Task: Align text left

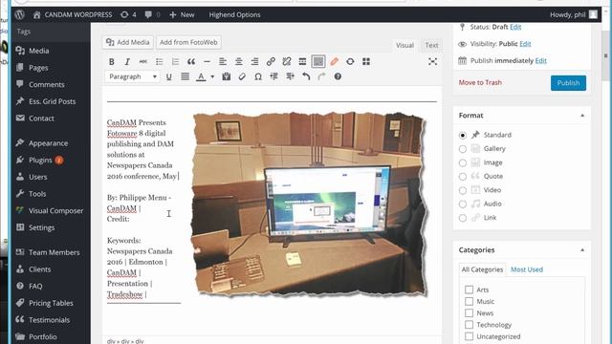Action: tap(223, 61)
